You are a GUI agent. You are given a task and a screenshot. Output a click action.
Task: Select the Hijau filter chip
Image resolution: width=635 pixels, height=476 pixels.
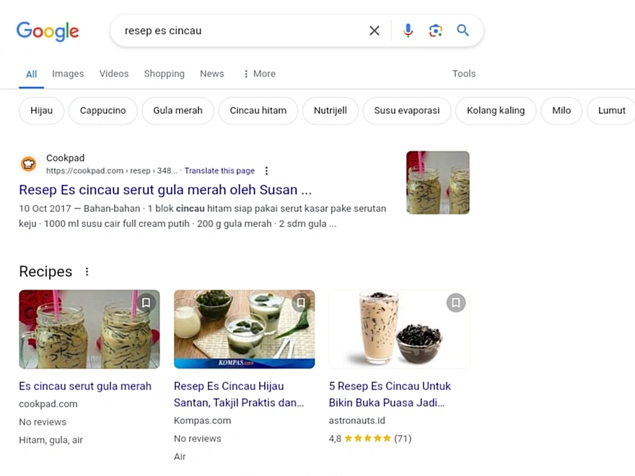[x=41, y=110]
